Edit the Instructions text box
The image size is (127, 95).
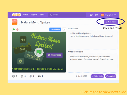click(93, 40)
